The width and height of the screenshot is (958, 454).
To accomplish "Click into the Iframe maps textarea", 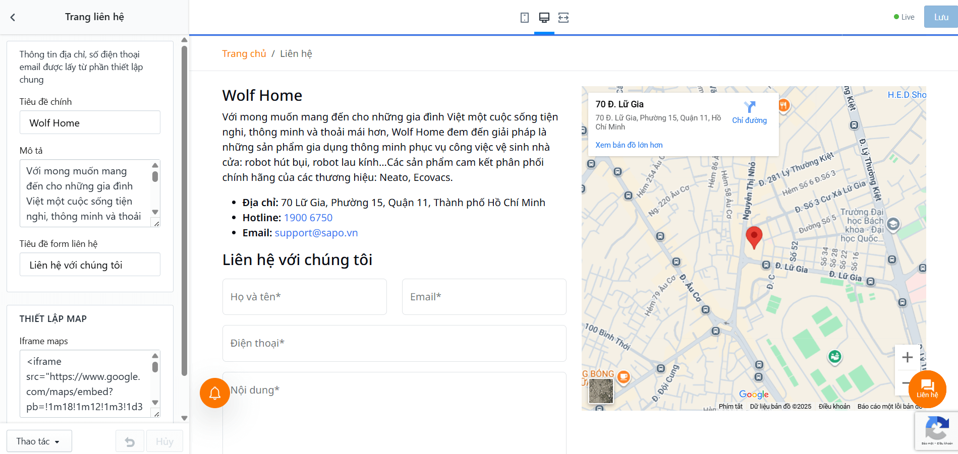I will tap(86, 384).
